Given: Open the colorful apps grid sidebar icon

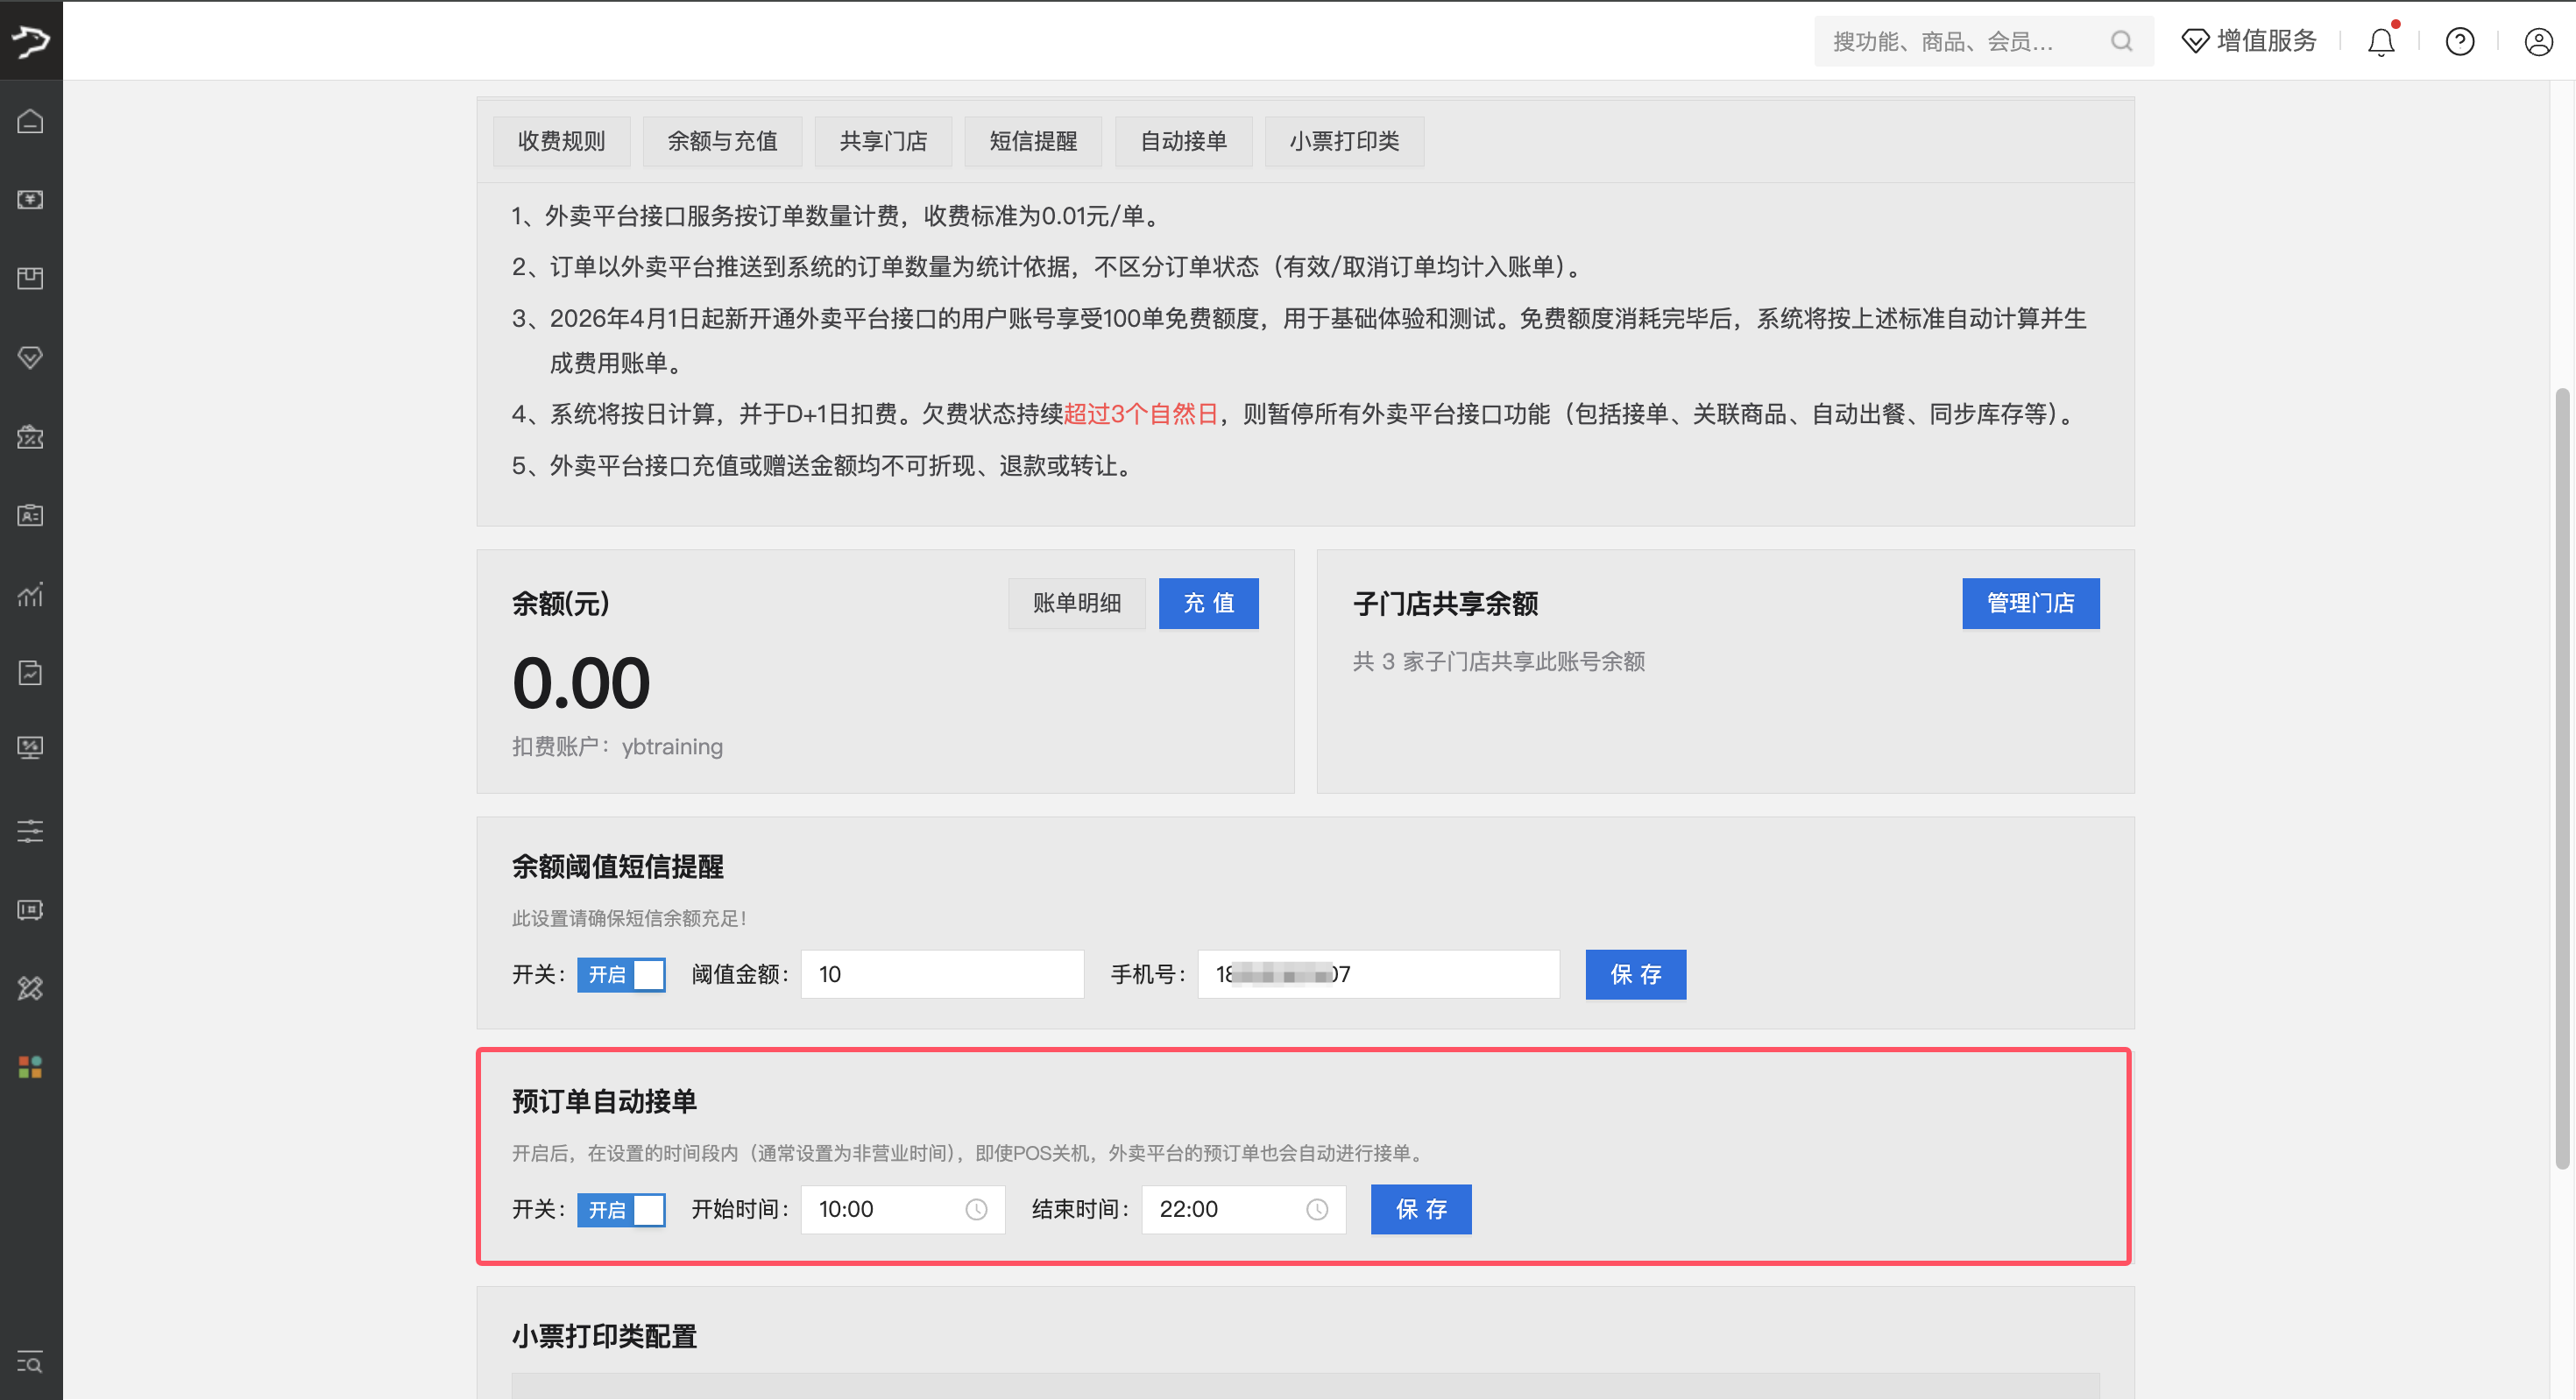Looking at the screenshot, I should pyautogui.click(x=30, y=1067).
